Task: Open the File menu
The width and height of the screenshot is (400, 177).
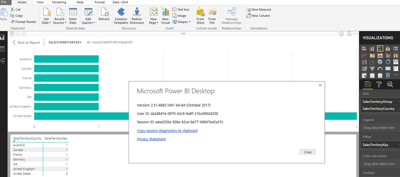Action: click(x=4, y=2)
